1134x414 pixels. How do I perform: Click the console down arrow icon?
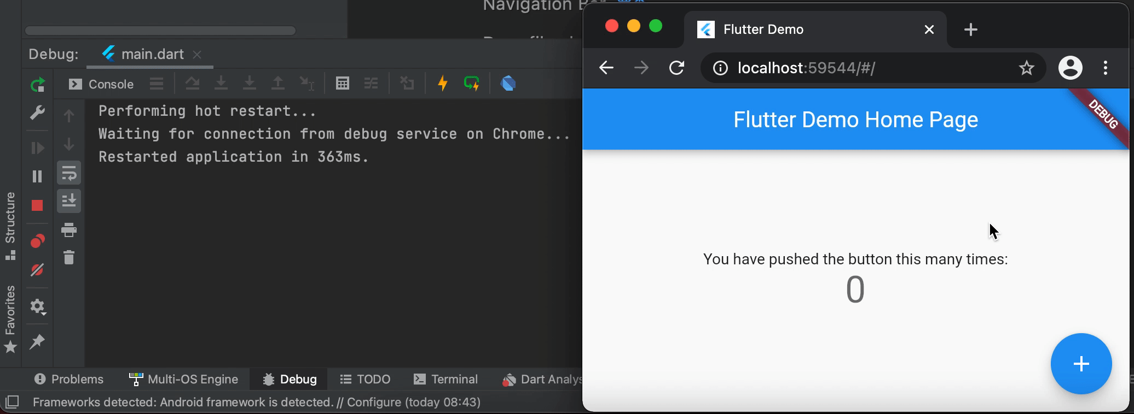[x=69, y=144]
